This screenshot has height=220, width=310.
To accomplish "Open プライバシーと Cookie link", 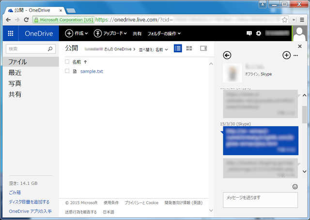I will [x=141, y=203].
